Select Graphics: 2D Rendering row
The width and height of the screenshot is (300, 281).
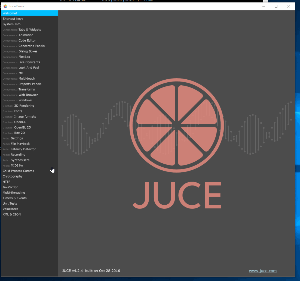tap(30, 106)
